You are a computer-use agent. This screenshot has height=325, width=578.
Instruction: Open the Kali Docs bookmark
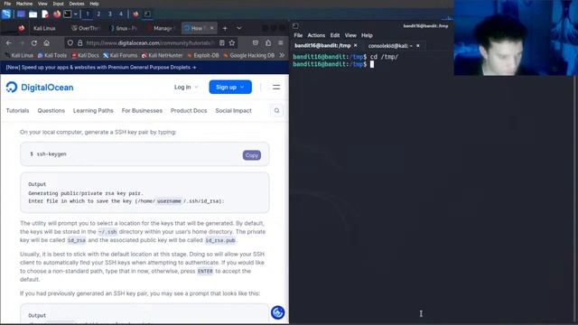(85, 55)
